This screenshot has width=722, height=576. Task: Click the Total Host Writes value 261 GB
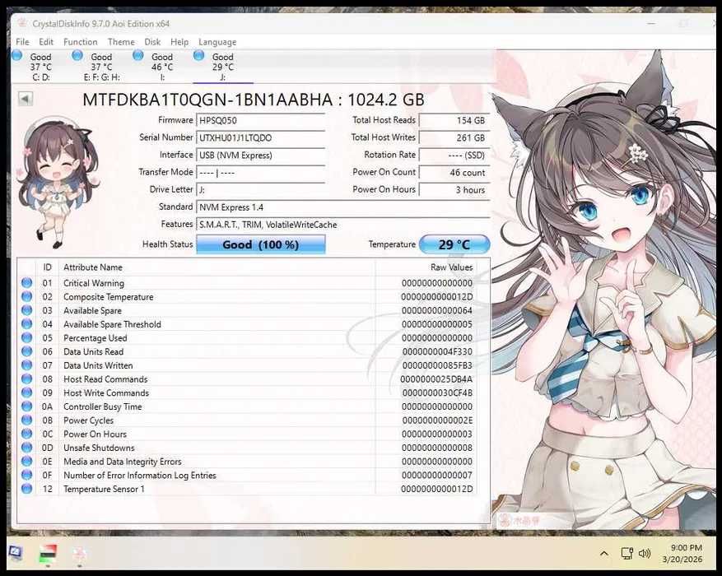coord(454,137)
